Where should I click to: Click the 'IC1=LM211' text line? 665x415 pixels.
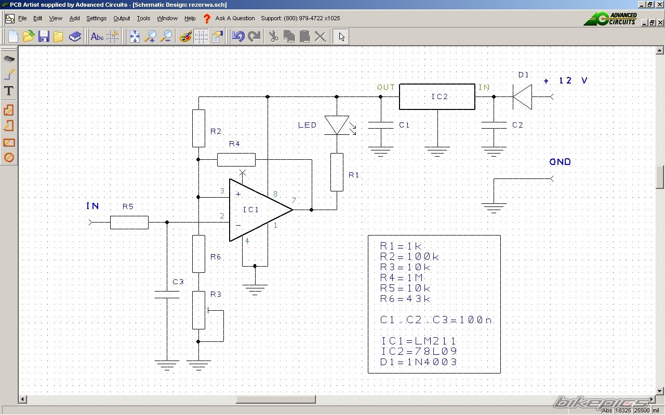pos(418,341)
